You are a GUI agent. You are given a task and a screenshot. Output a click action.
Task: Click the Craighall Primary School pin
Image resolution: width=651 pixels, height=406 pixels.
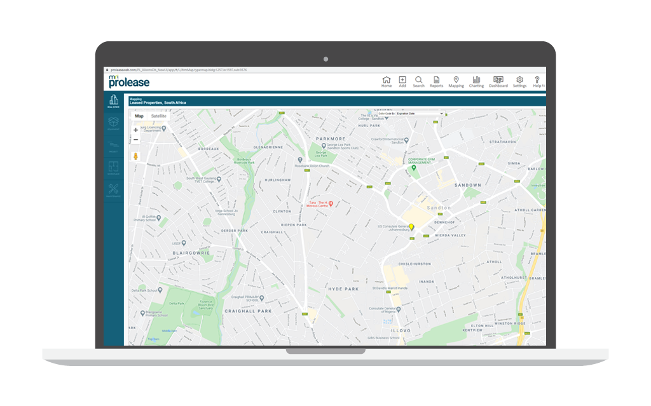click(261, 298)
